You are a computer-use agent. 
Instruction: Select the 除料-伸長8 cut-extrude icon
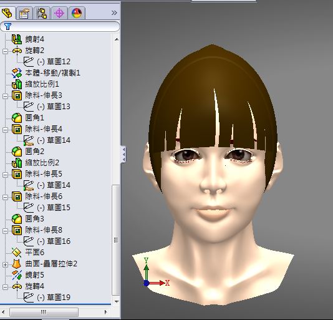(17, 230)
